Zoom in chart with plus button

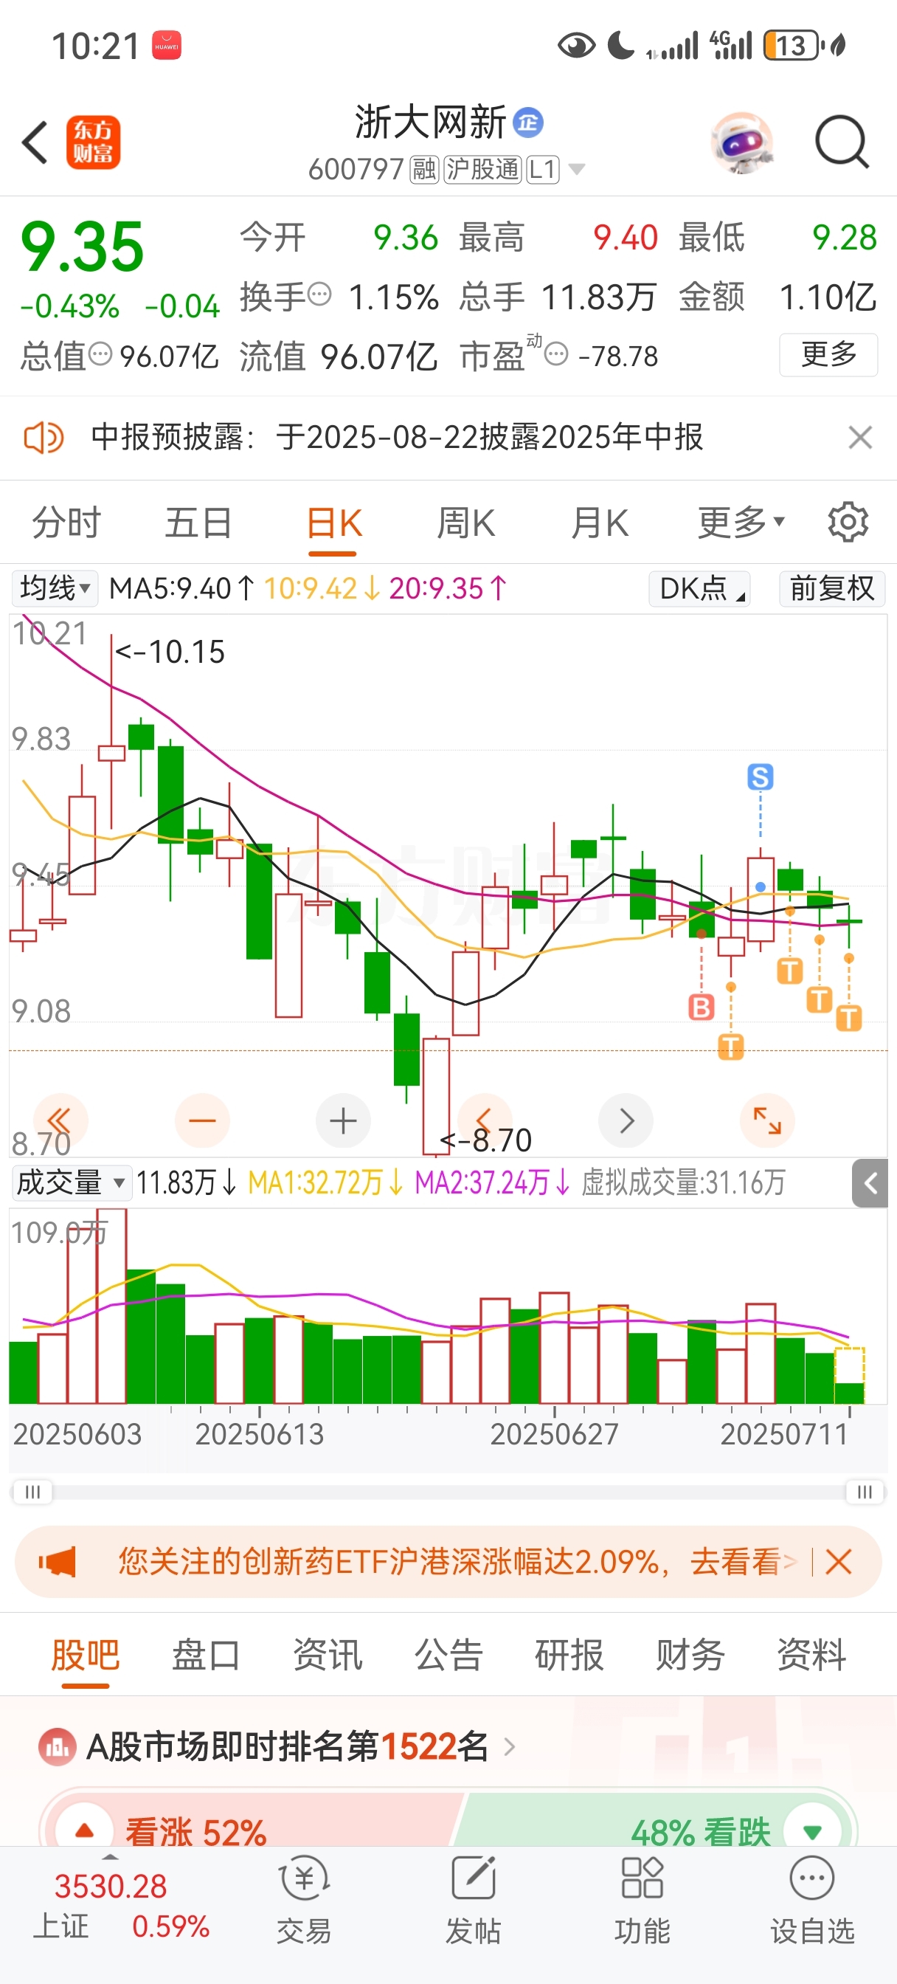coord(344,1120)
